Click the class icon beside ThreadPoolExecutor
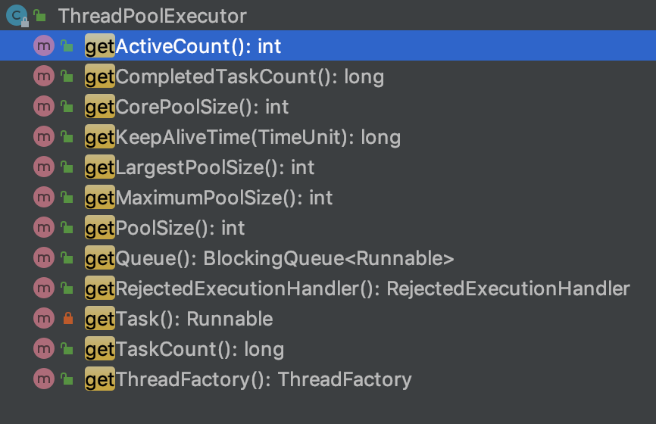This screenshot has width=656, height=424. (17, 15)
